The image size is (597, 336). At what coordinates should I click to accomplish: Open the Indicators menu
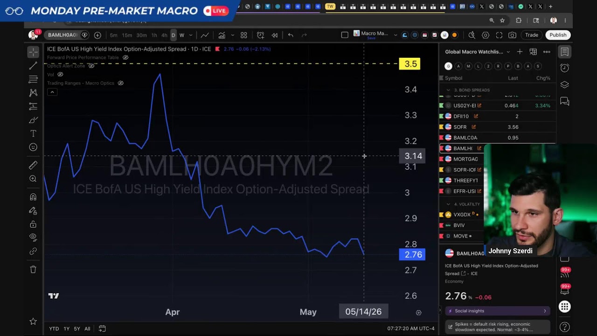[222, 35]
